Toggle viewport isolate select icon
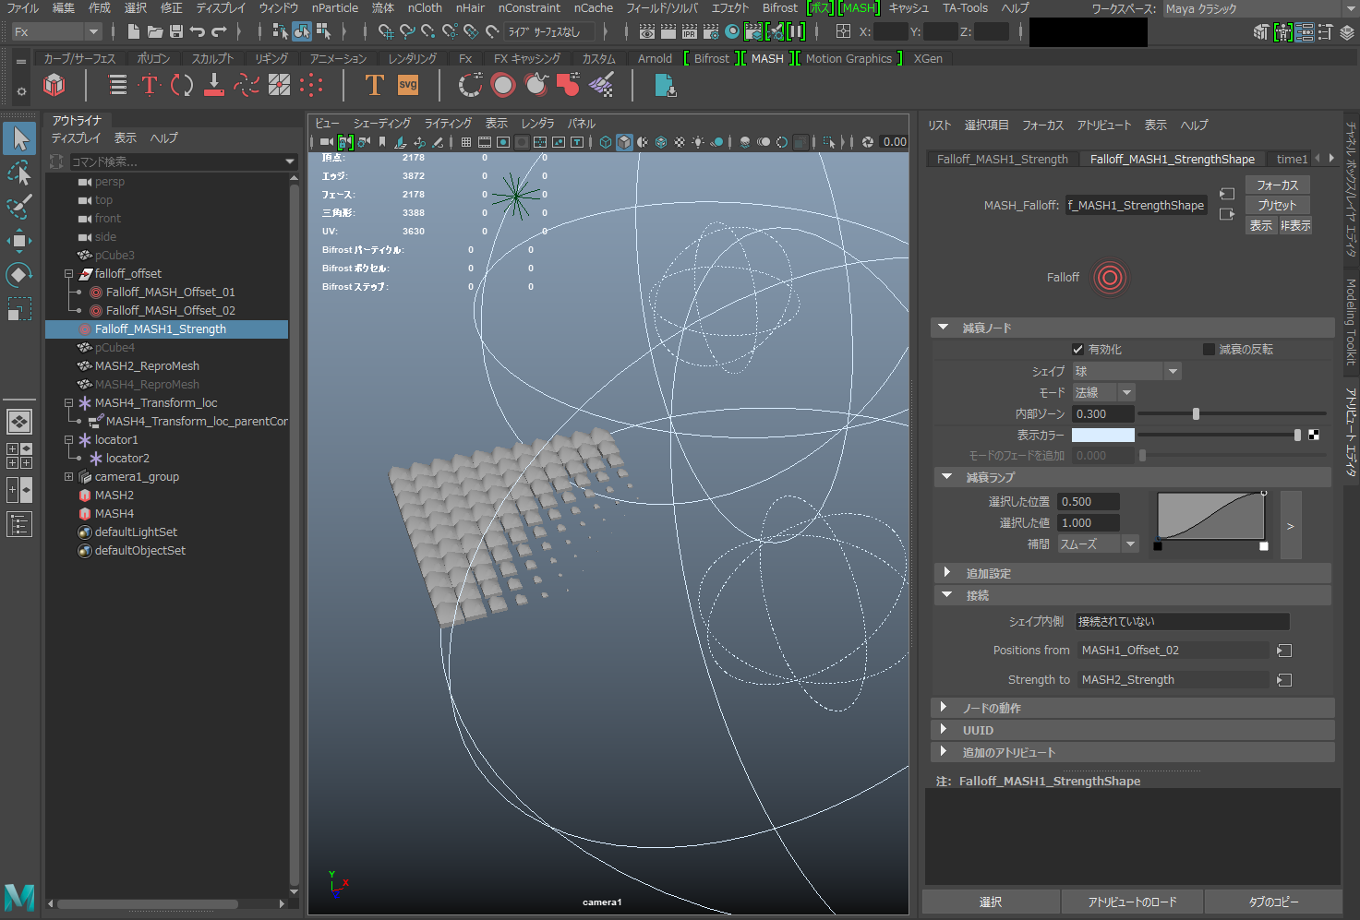The height and width of the screenshot is (920, 1360). (x=829, y=142)
